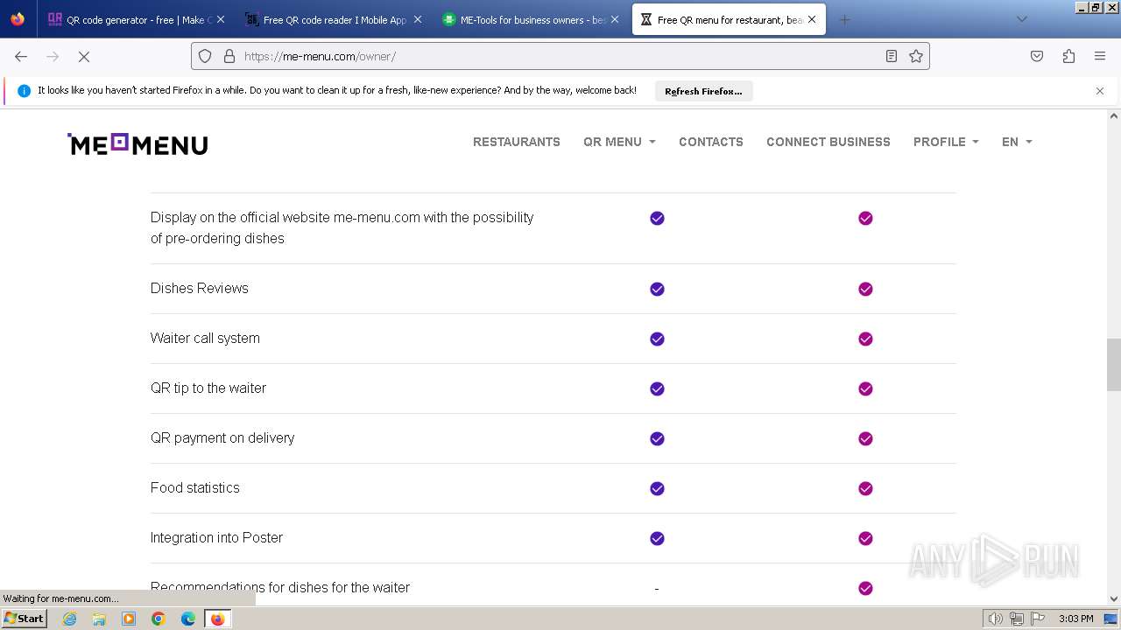This screenshot has width=1121, height=630.
Task: Click the Dishes Reviews text
Action: point(200,289)
